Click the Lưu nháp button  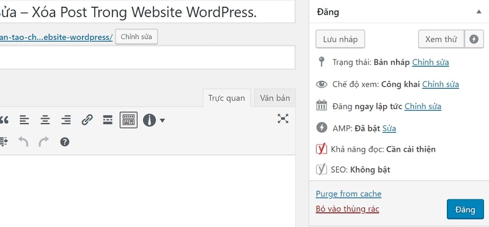(x=340, y=39)
